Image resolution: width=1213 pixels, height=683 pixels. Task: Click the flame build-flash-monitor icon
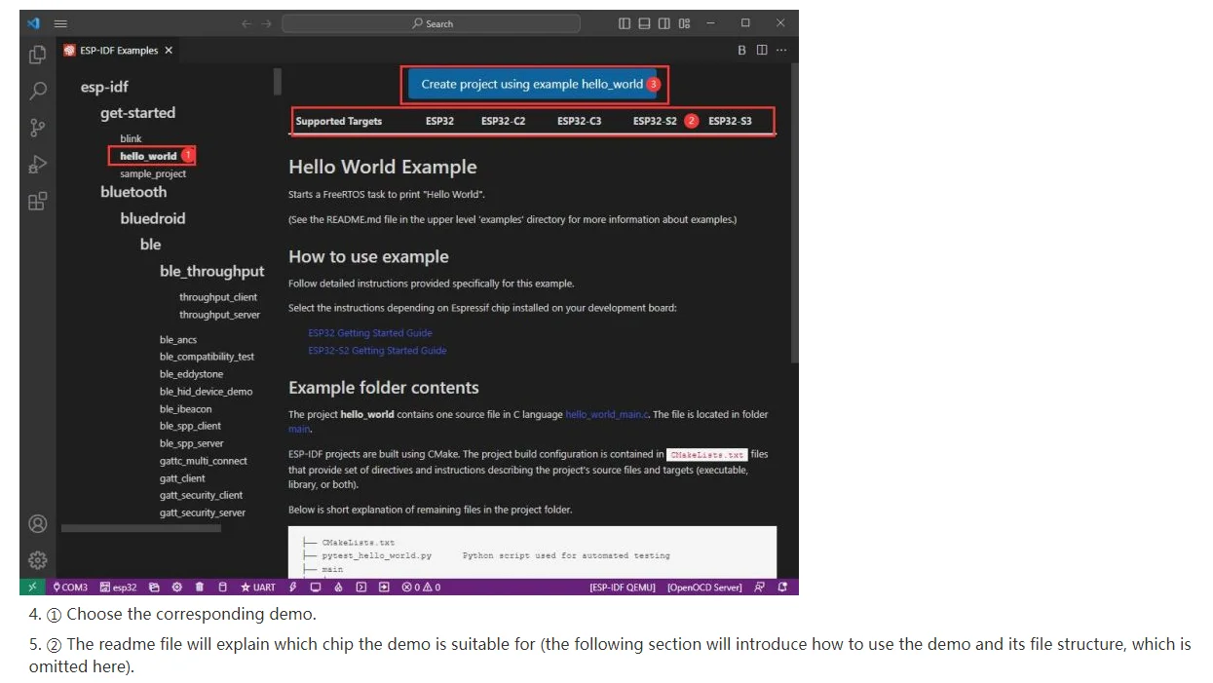coord(338,588)
